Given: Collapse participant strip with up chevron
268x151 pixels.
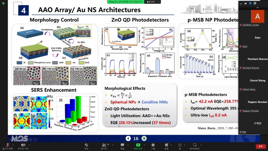Looking at the screenshot, I should [x=258, y=7].
